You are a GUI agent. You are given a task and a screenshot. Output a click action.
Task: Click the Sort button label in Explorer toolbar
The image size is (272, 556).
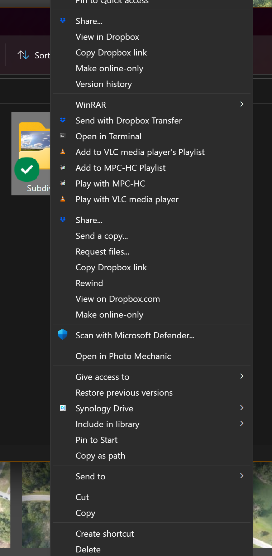[x=42, y=55]
